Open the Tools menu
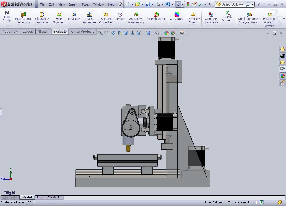The height and width of the screenshot is (206, 286). (85, 4)
